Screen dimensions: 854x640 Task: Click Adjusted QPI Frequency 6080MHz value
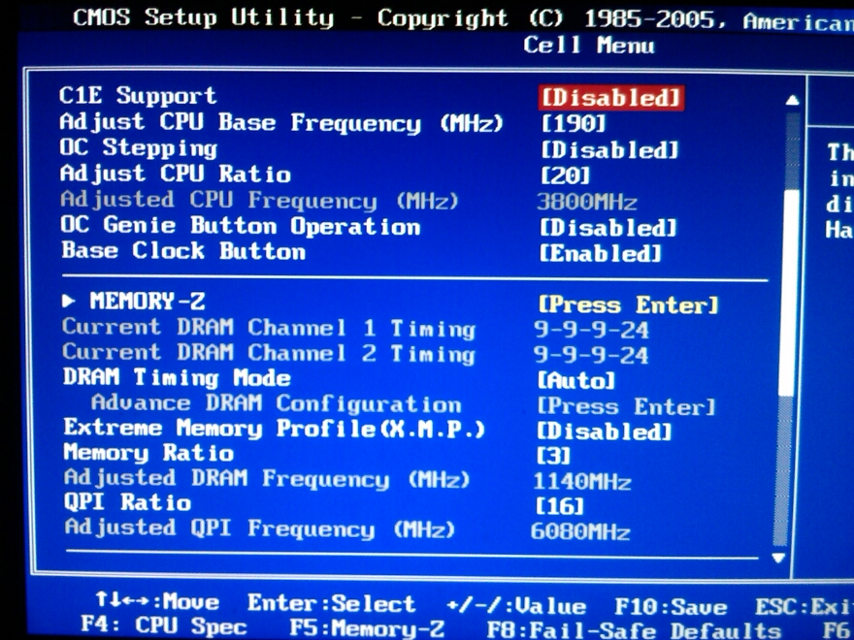click(x=580, y=531)
